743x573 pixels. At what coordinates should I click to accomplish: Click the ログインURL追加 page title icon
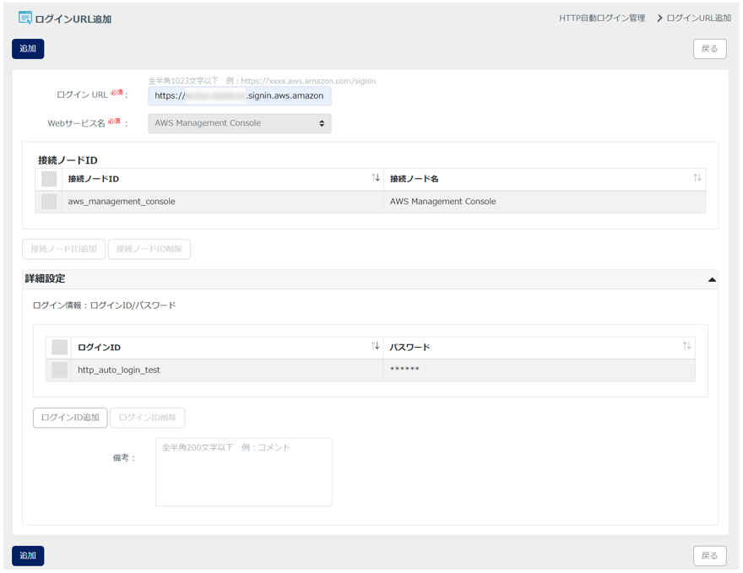coord(25,18)
